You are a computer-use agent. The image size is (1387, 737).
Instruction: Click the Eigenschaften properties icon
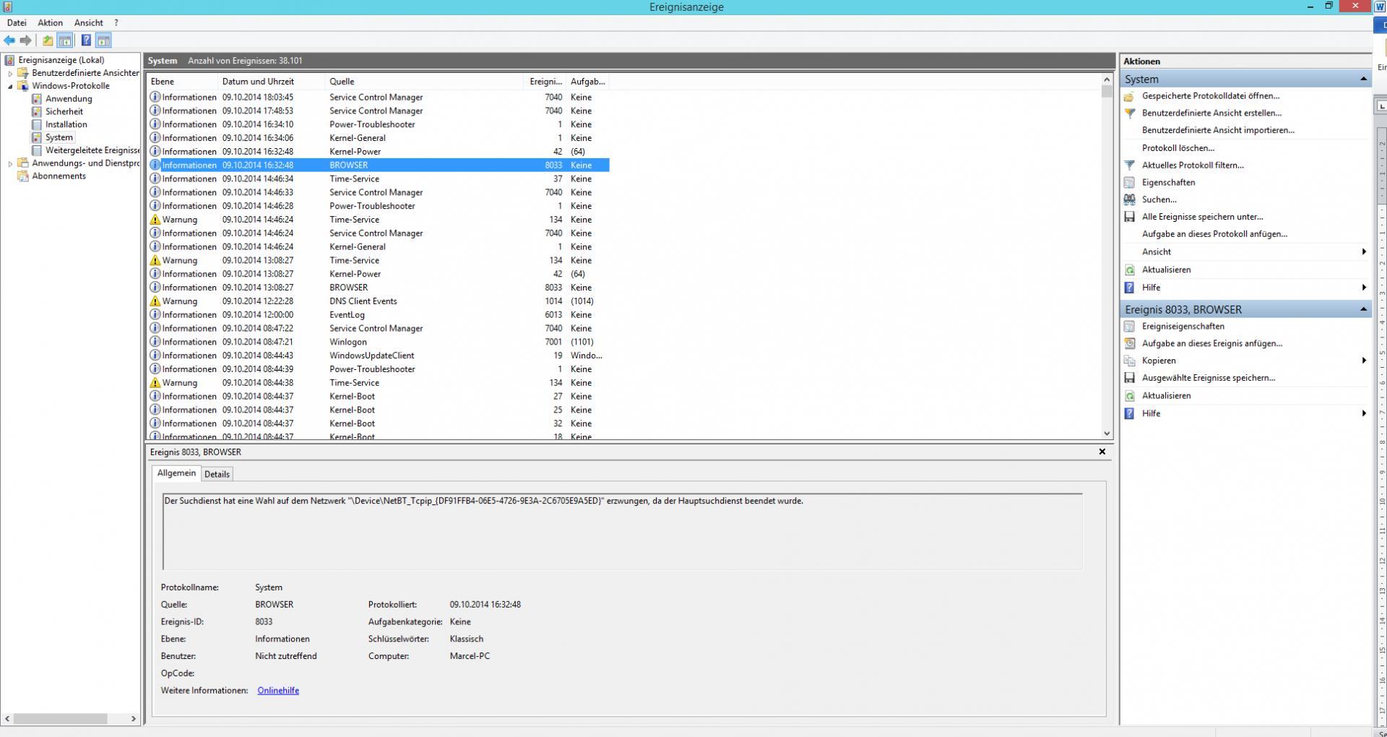[1130, 183]
